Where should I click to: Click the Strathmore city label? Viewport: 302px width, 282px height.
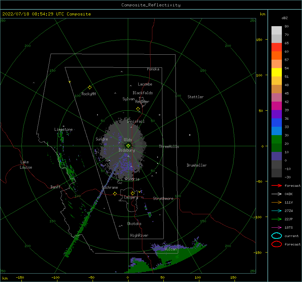click(x=163, y=199)
